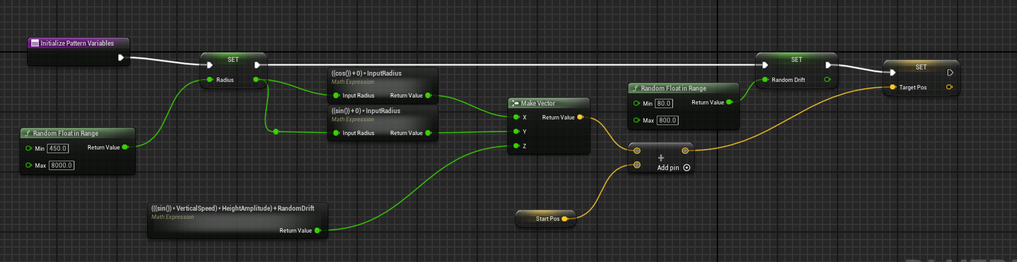Click the Initialize Pattern Variables exec output arrow

pos(121,58)
